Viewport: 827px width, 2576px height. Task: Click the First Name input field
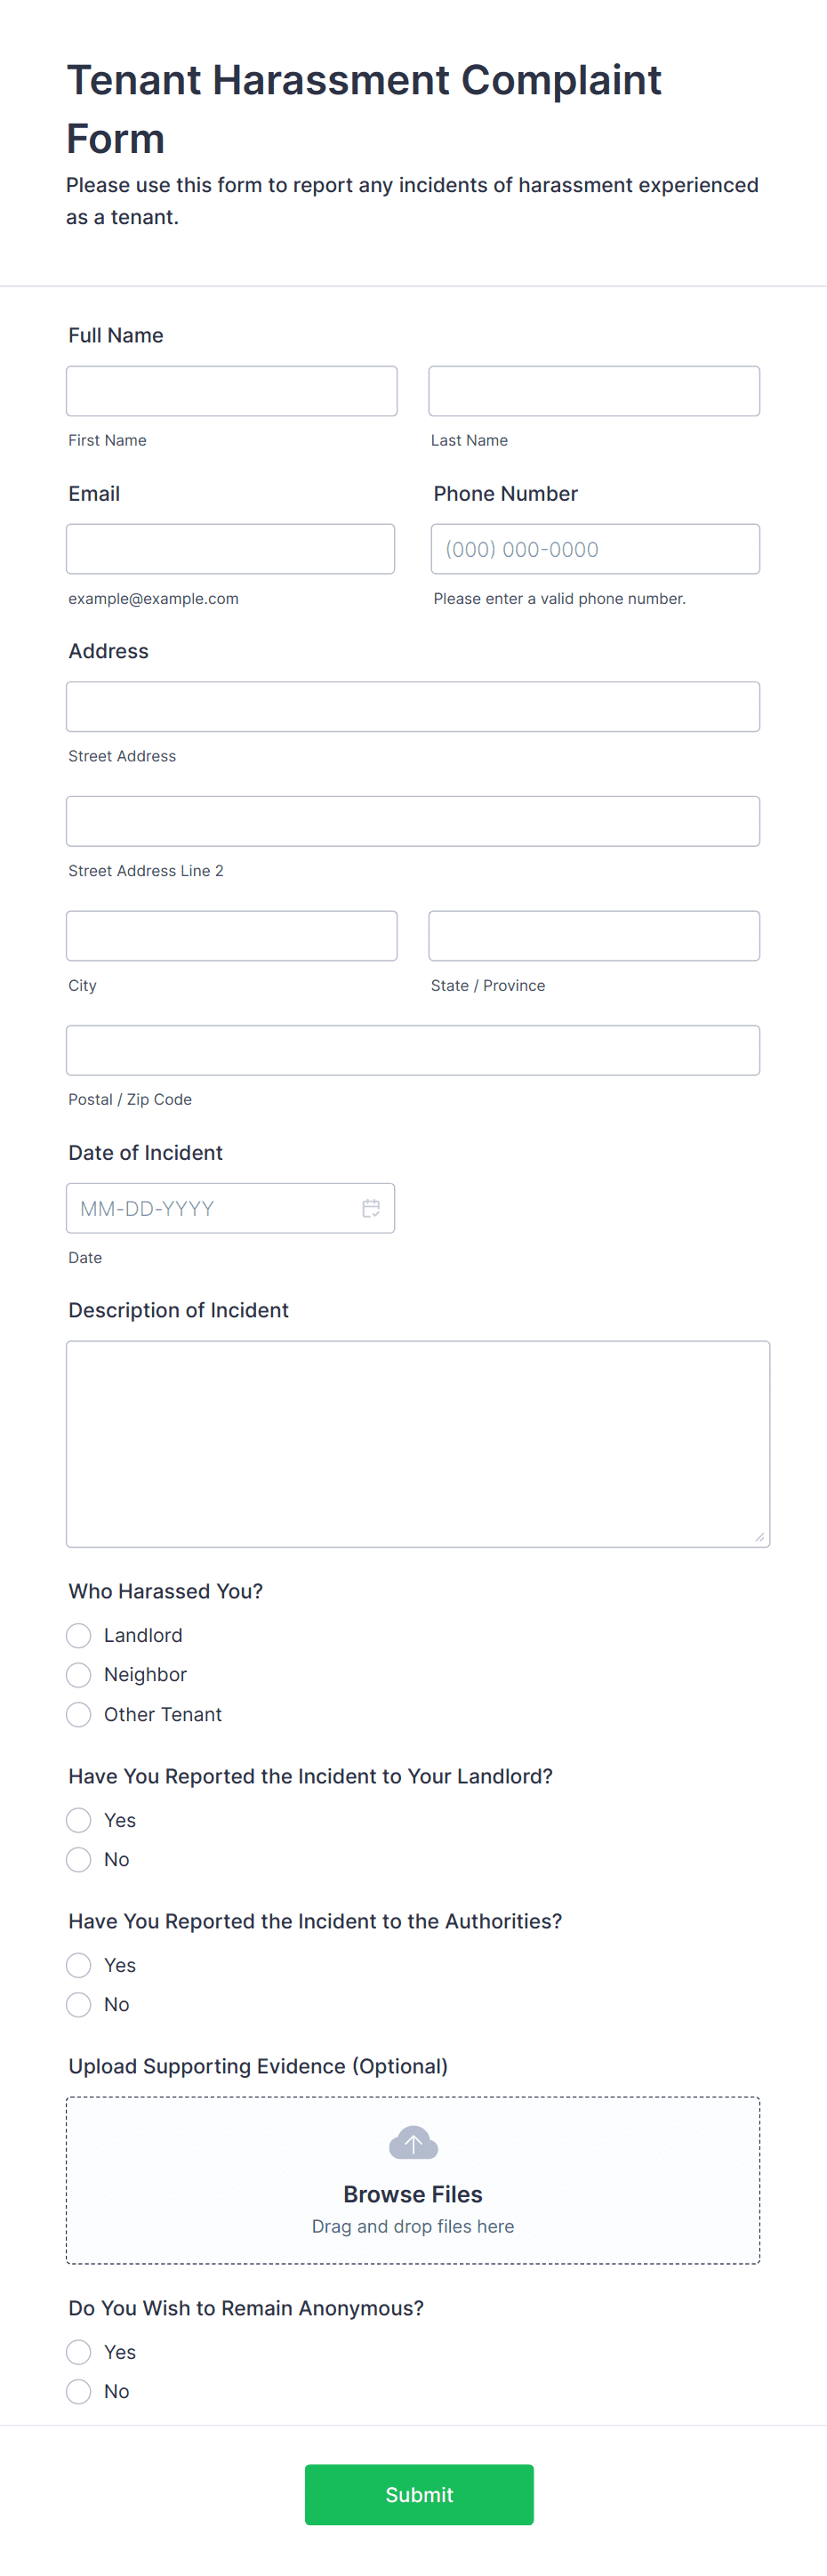click(231, 390)
